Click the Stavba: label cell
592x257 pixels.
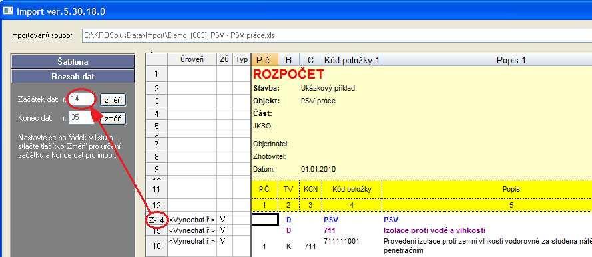[266, 88]
